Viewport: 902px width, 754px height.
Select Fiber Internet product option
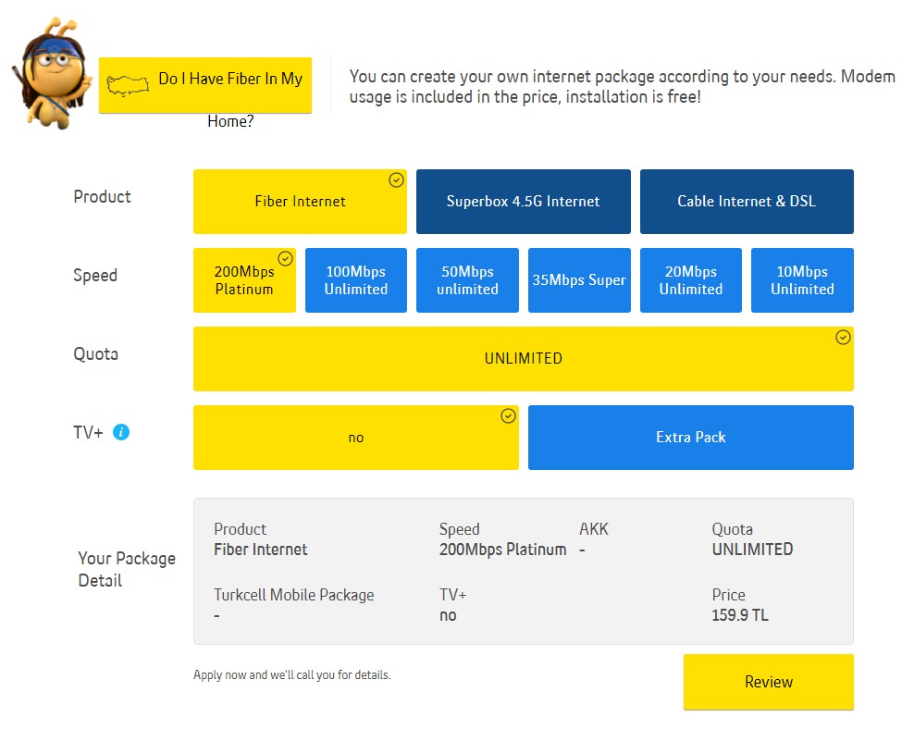tap(300, 202)
